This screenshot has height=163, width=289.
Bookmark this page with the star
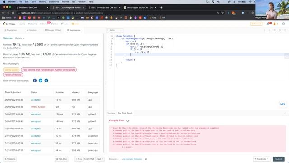[223, 13]
